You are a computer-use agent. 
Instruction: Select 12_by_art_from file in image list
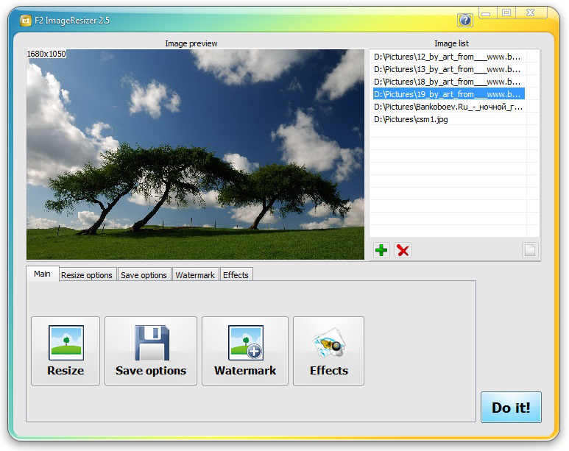coord(448,57)
